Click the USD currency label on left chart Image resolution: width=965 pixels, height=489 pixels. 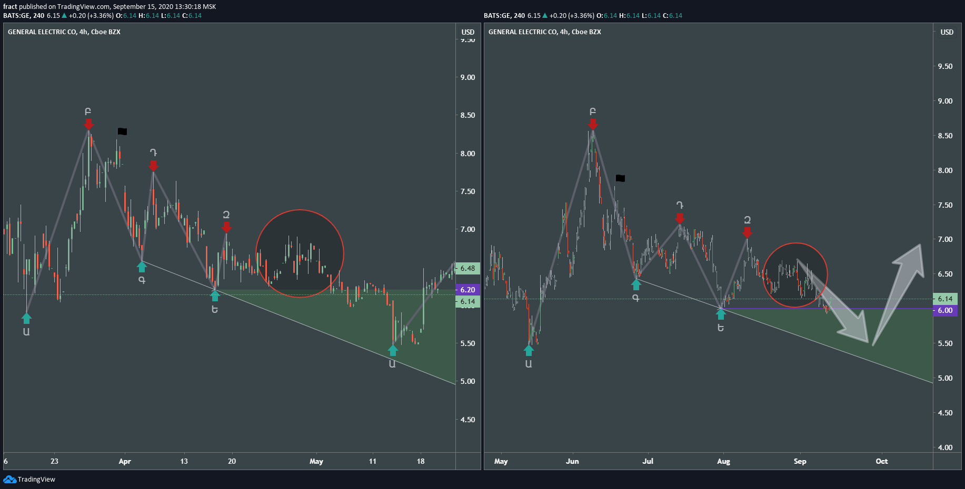pos(468,32)
